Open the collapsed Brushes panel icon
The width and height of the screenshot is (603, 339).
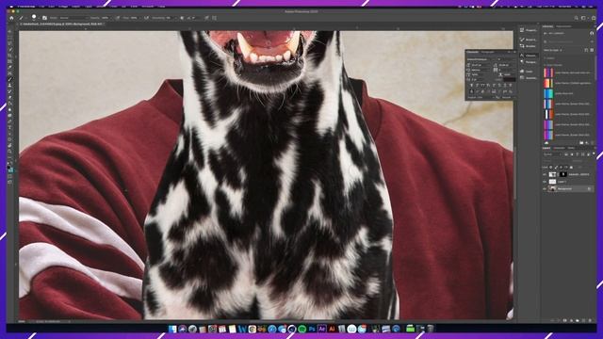tap(522, 46)
